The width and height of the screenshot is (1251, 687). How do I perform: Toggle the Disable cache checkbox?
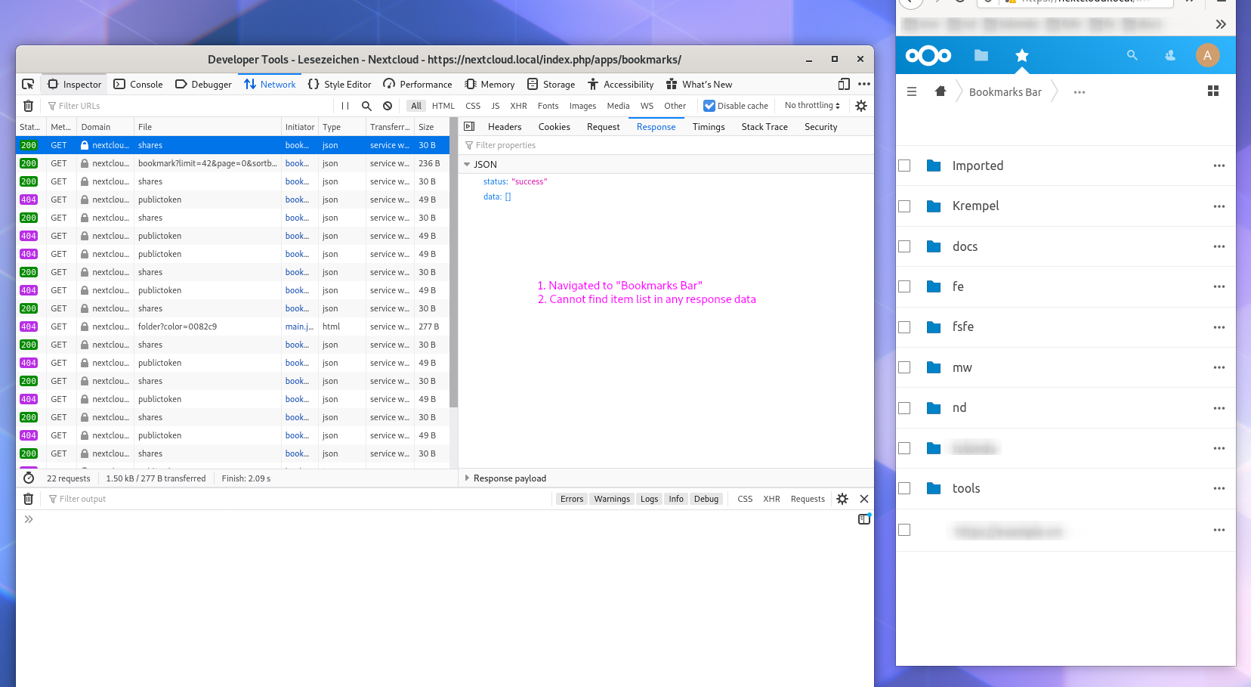tap(709, 106)
